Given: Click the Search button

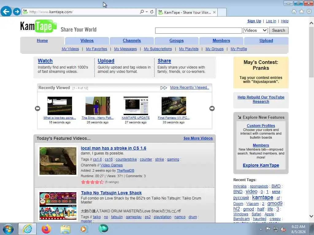Looking at the screenshot, I should tap(278, 30).
